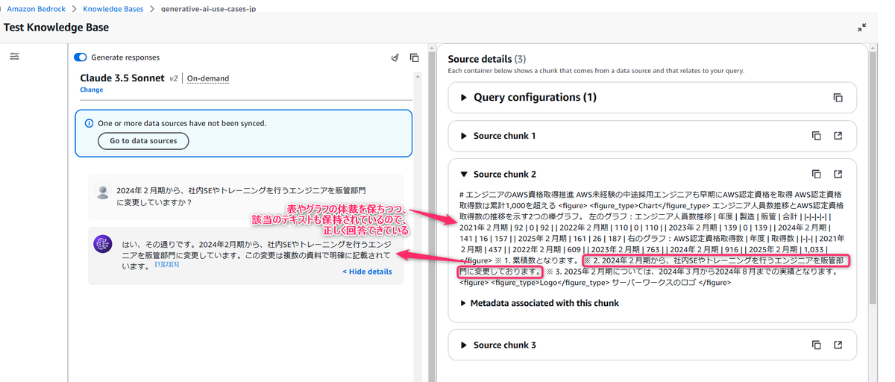Copy Source chunk 1 content
The image size is (895, 382).
point(817,136)
